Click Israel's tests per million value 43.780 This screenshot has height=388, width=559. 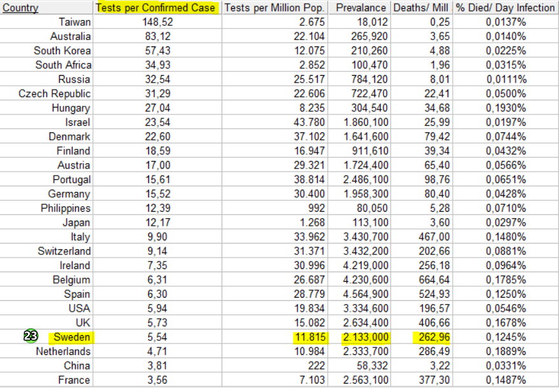309,122
